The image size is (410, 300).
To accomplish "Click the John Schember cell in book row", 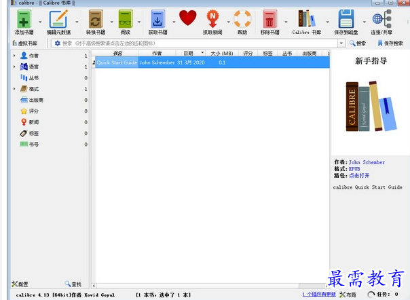I will click(157, 62).
